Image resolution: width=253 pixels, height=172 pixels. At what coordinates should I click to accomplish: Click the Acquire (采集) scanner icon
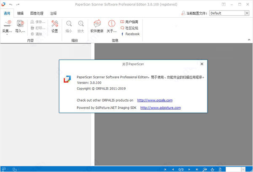pyautogui.click(x=7, y=24)
